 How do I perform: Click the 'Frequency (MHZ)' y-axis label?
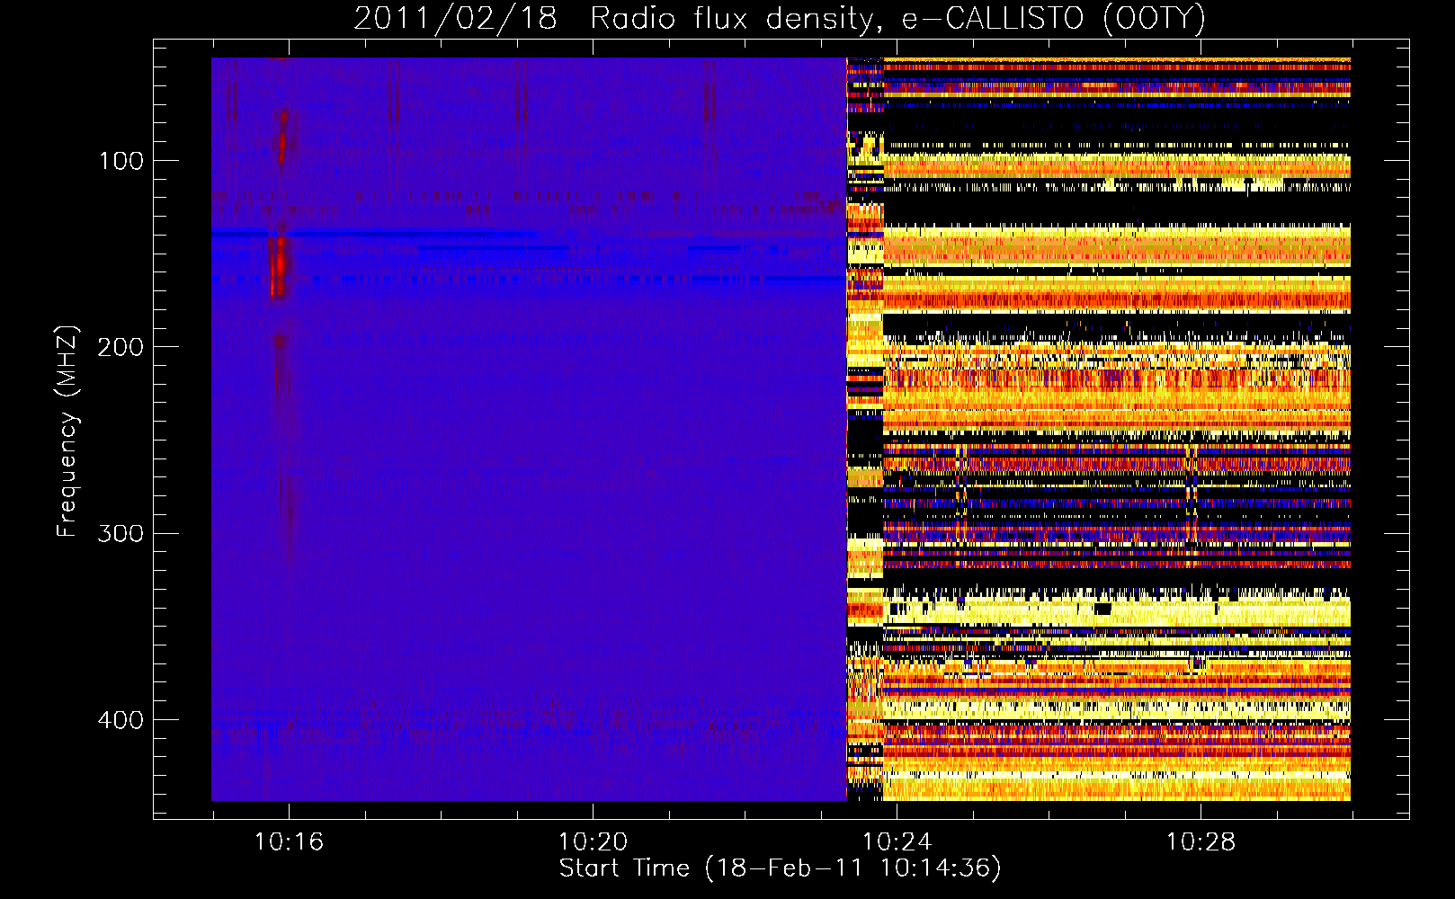(x=67, y=432)
